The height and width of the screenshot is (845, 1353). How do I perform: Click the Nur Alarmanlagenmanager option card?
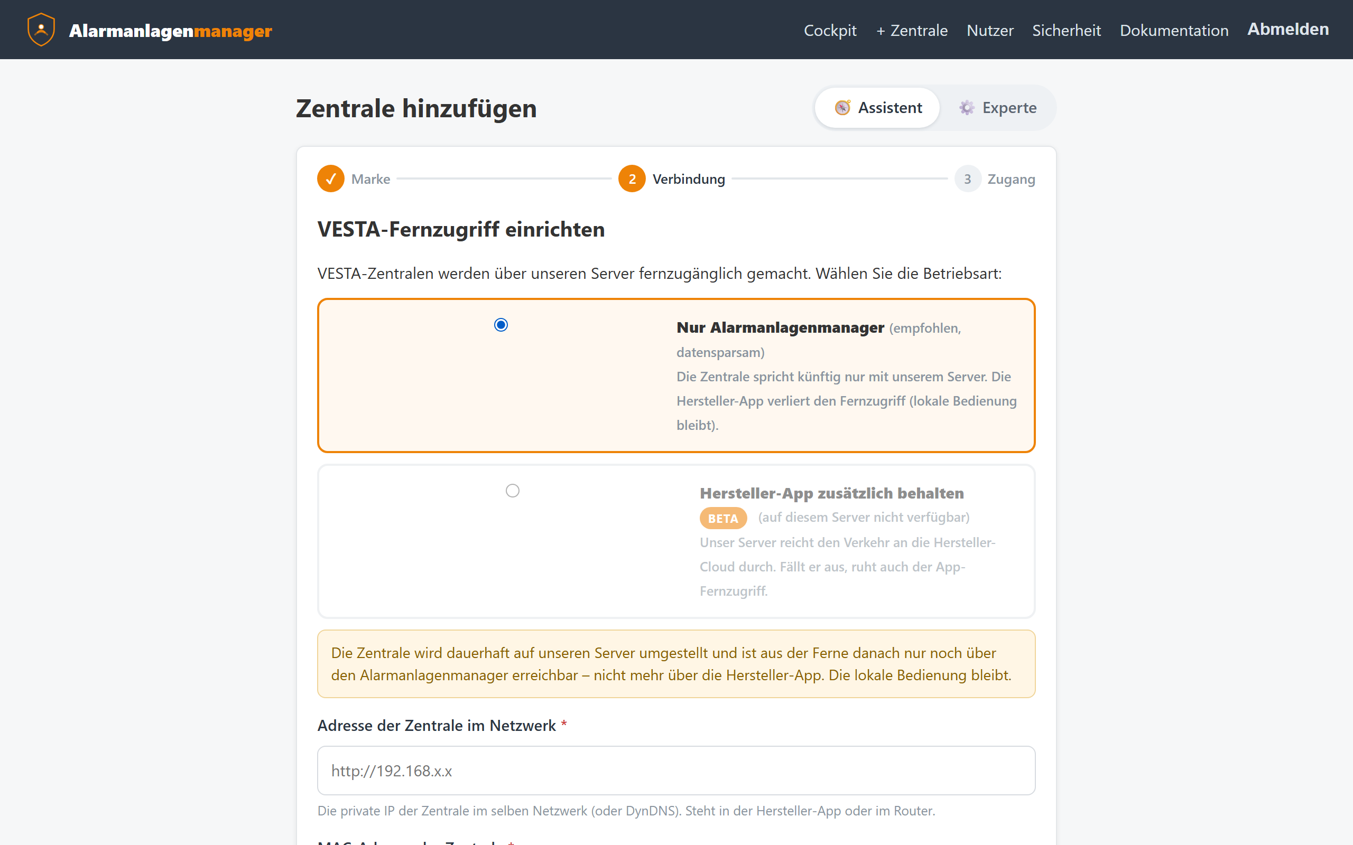(x=676, y=375)
